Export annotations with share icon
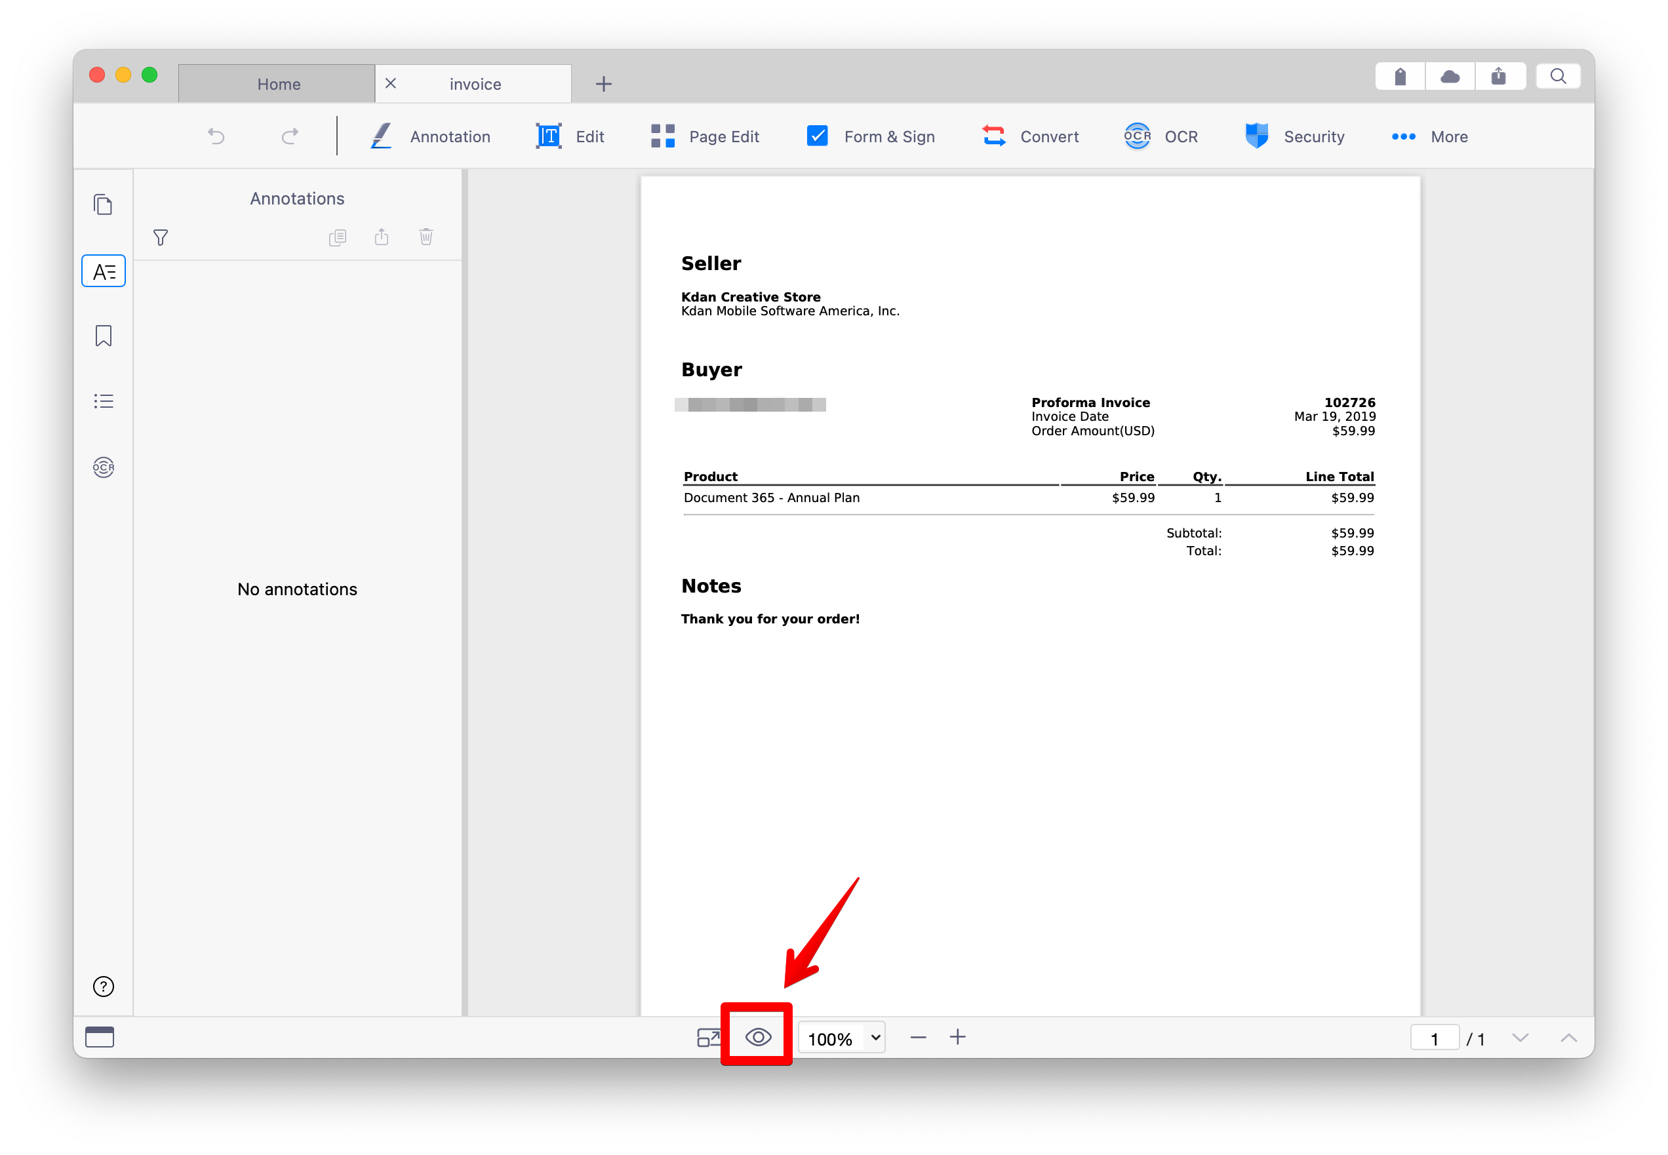Screen dimensions: 1668x1155 [x=382, y=237]
